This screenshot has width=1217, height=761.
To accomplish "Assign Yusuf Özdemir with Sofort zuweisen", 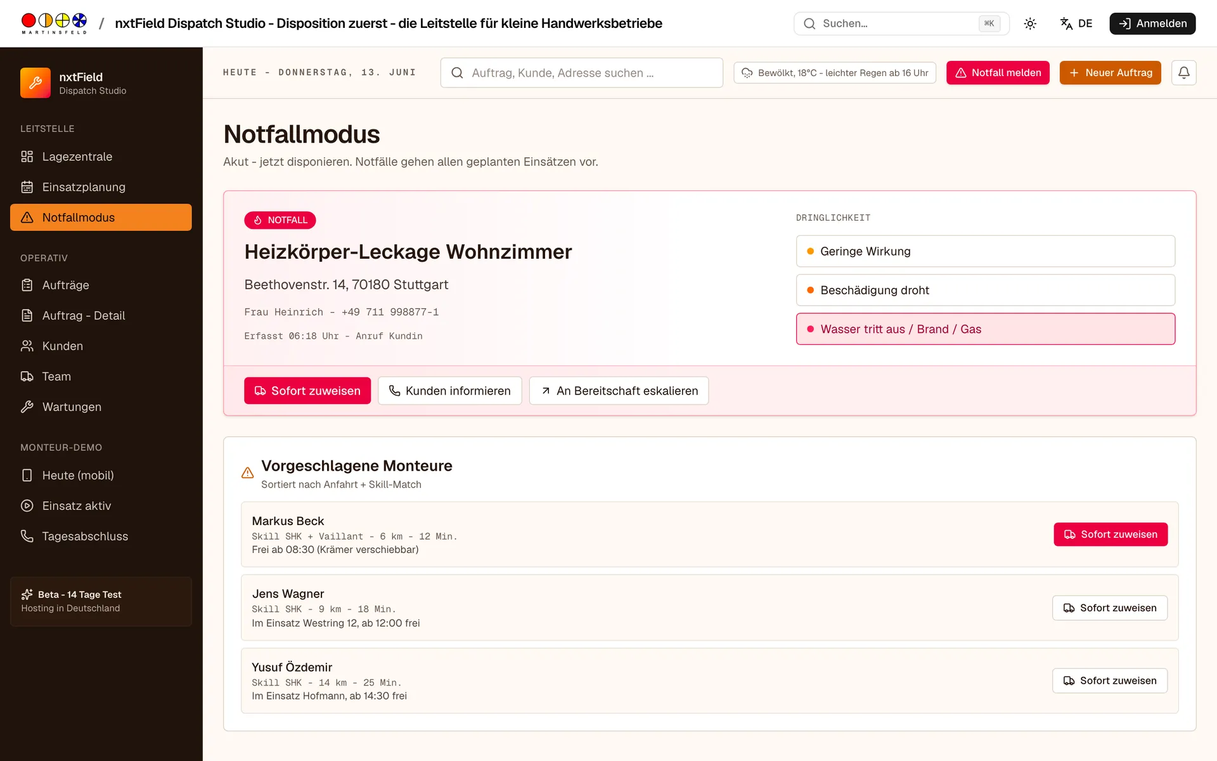I will coord(1110,681).
